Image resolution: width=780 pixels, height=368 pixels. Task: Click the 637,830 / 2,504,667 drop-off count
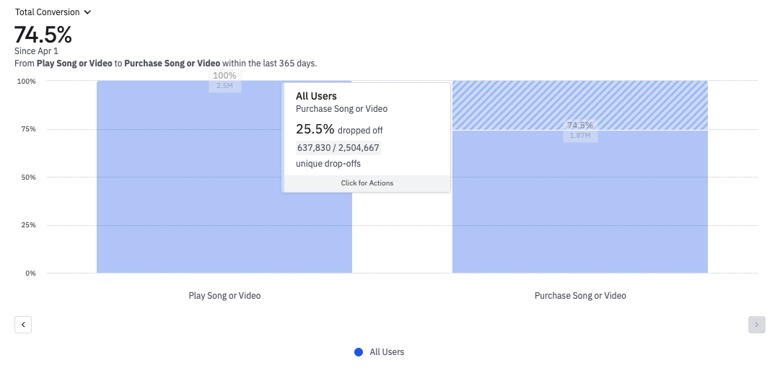[338, 148]
